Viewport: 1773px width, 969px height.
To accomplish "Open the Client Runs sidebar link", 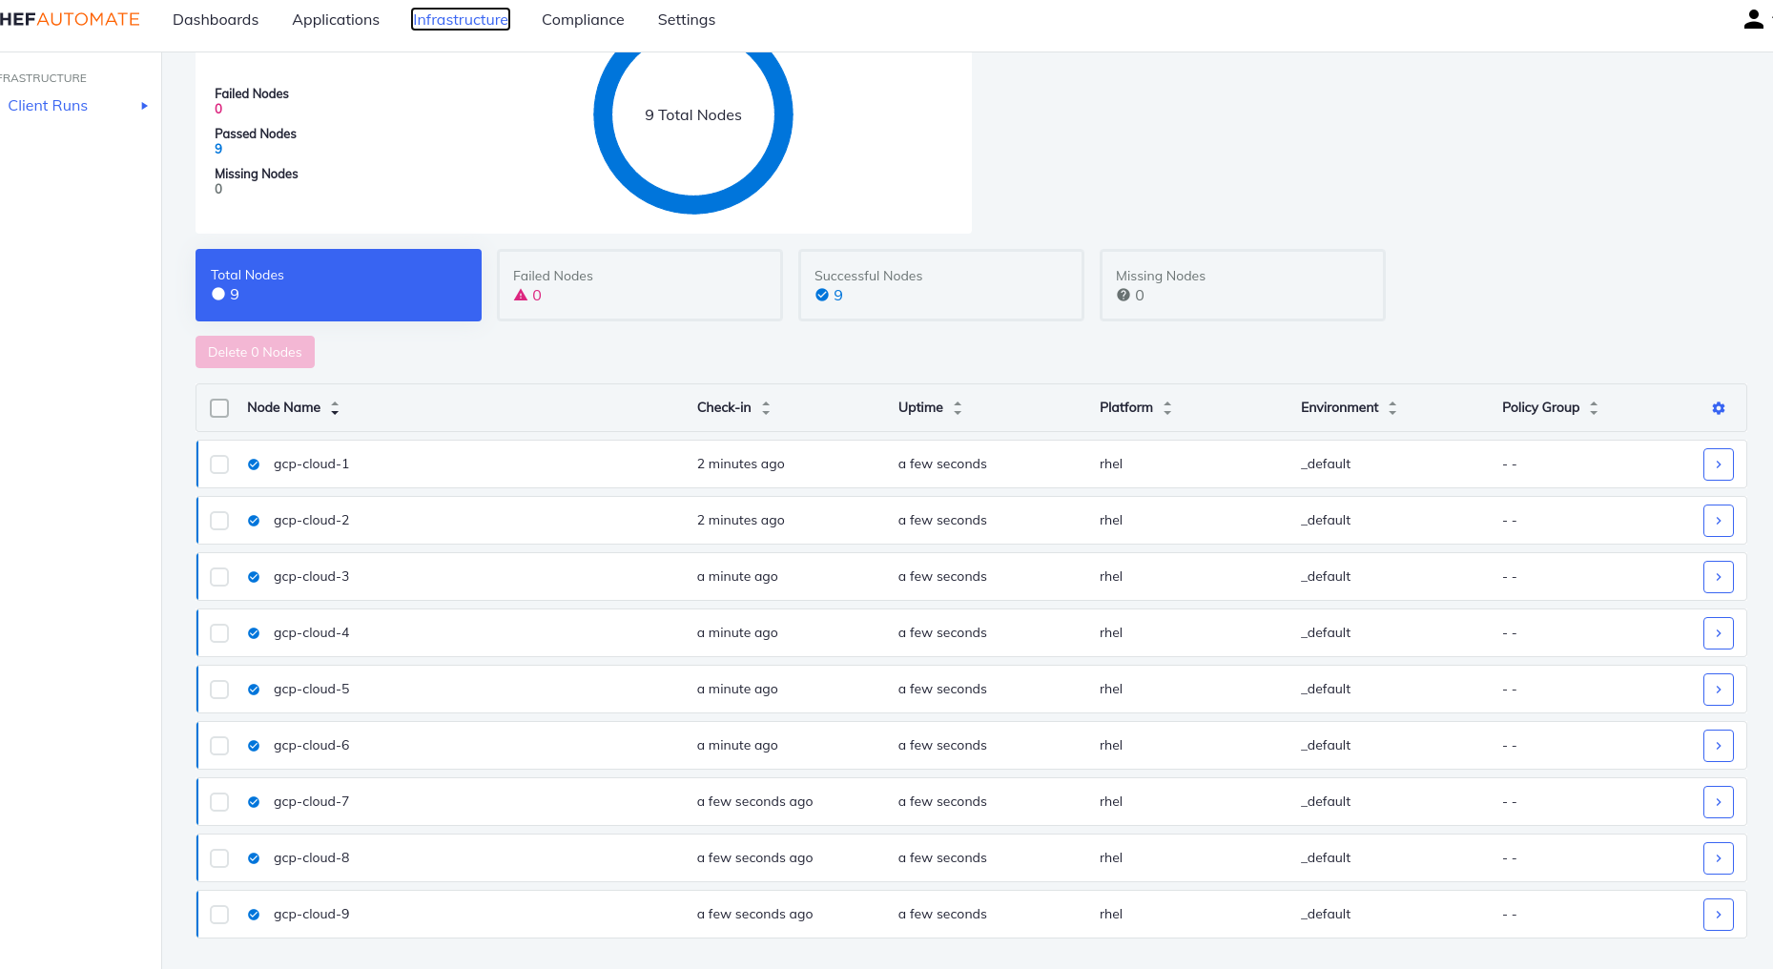I will click(x=48, y=106).
